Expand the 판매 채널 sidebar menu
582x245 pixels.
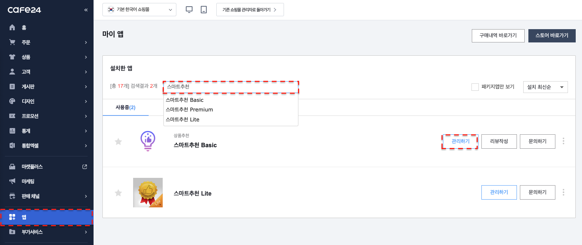coord(86,196)
